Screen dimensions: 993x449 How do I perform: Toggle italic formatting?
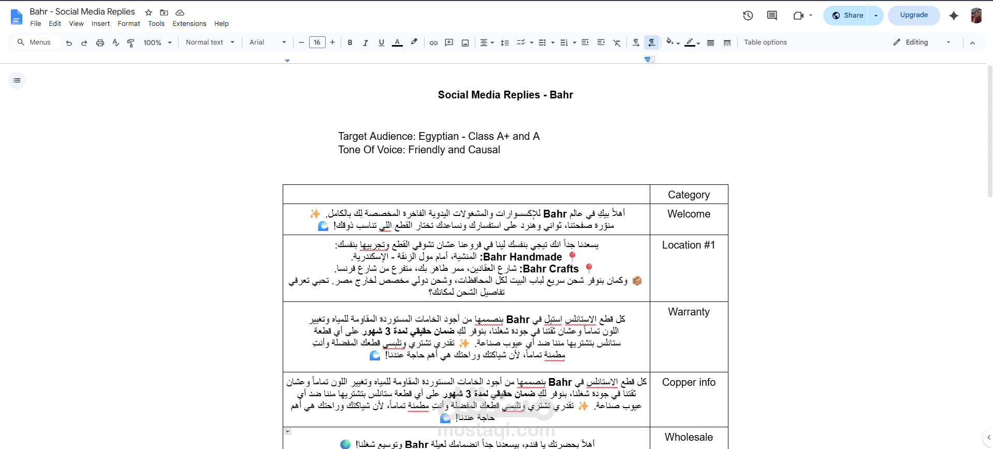(366, 42)
